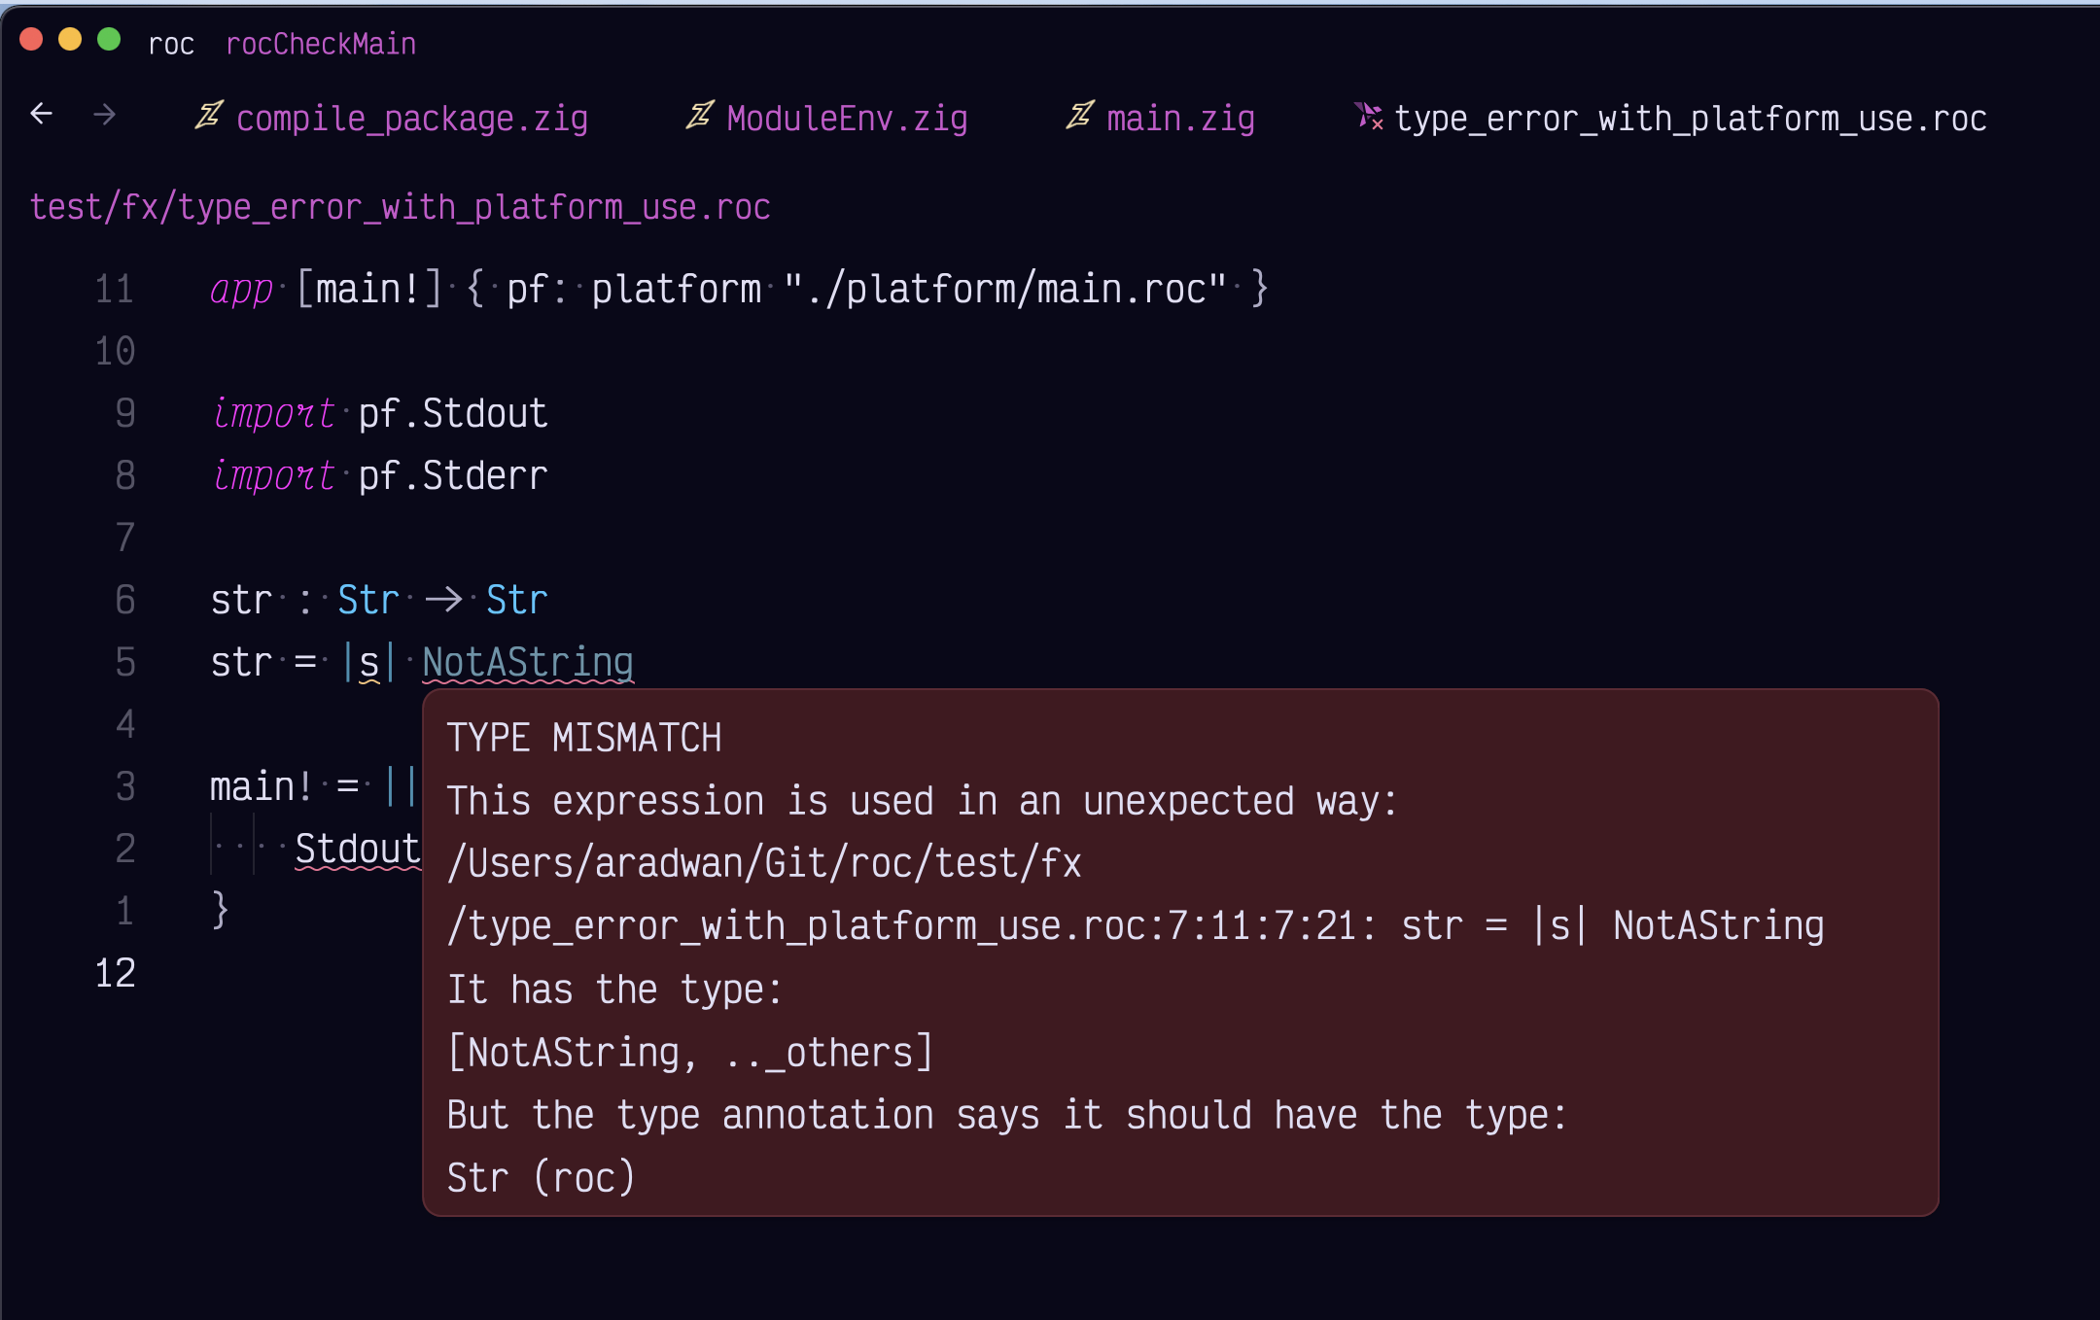Click the roc project name in title bar

pos(171,44)
